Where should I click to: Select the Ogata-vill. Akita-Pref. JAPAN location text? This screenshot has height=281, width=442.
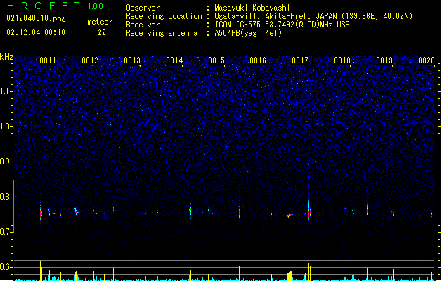click(313, 16)
